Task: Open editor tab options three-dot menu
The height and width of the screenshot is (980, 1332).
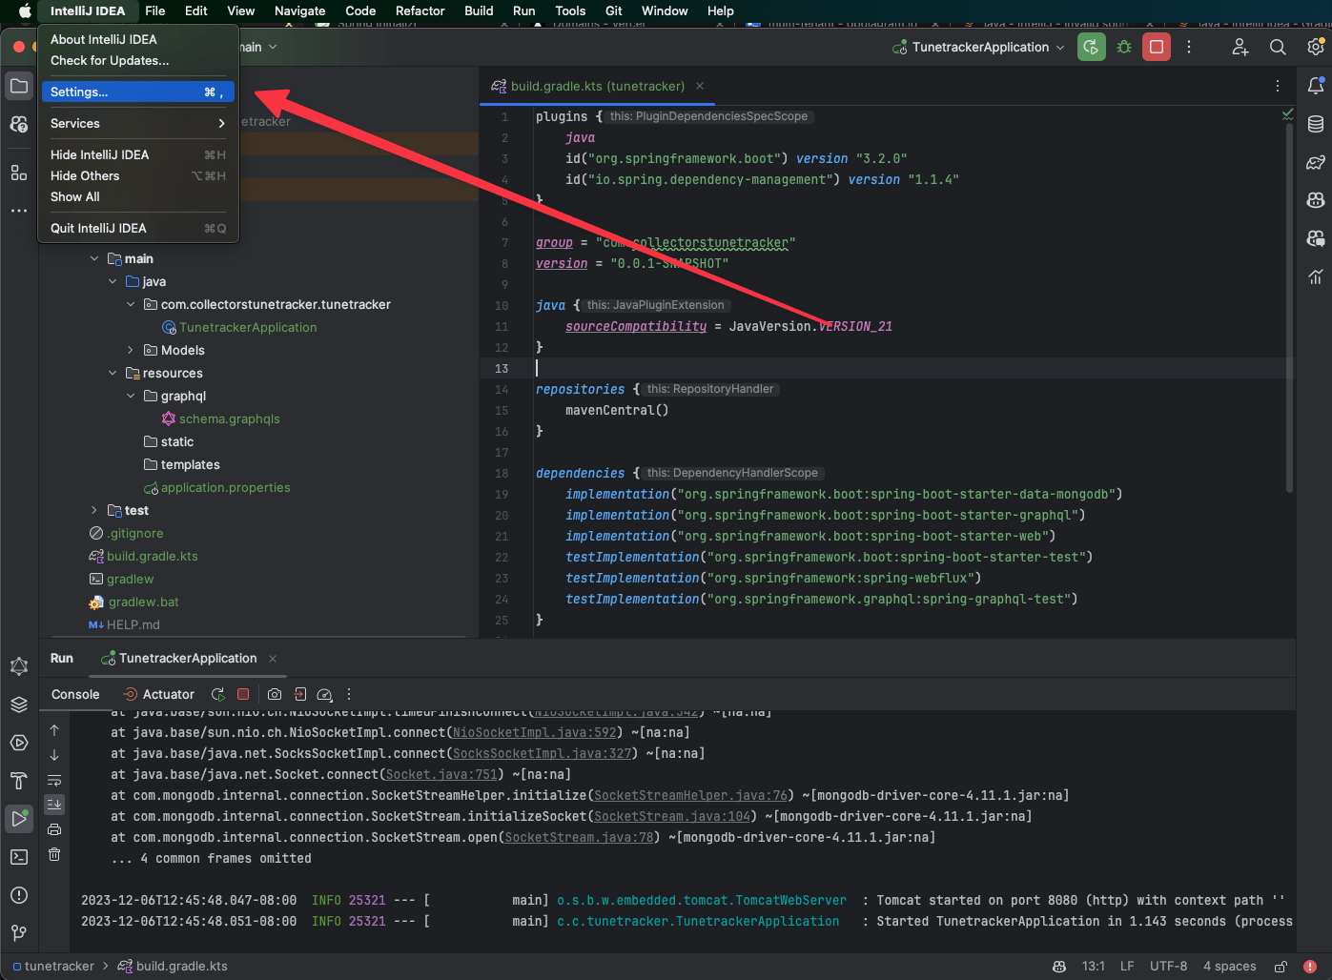Action: pyautogui.click(x=1278, y=86)
